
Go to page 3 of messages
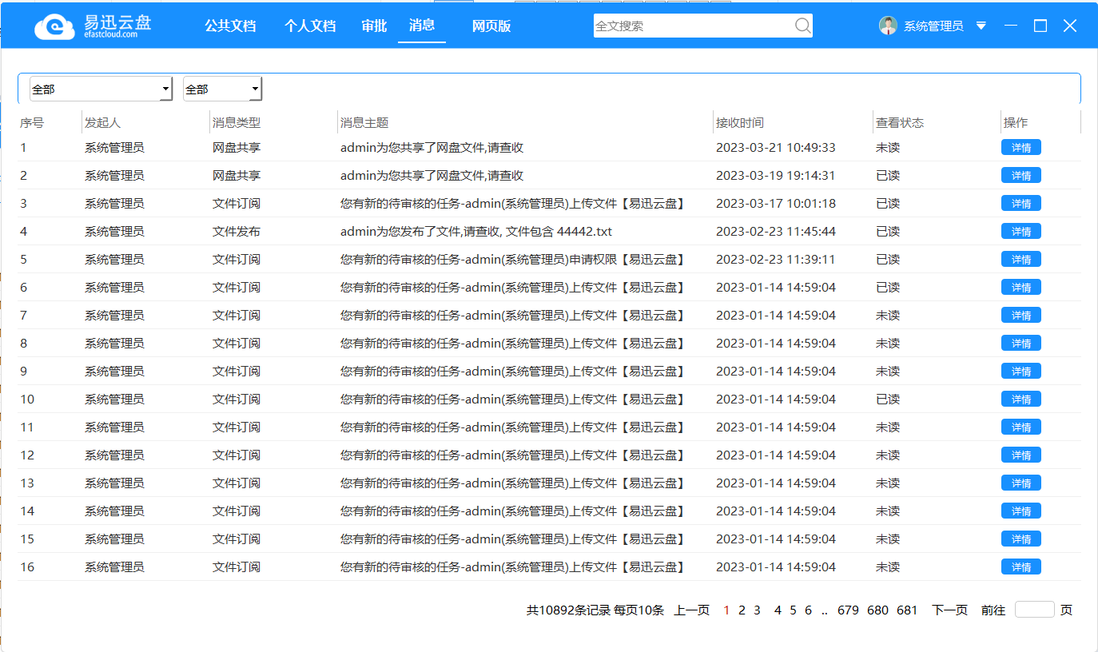(756, 609)
